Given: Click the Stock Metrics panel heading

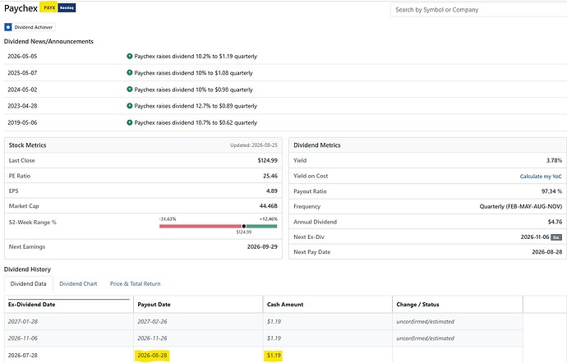Looking at the screenshot, I should [x=27, y=145].
